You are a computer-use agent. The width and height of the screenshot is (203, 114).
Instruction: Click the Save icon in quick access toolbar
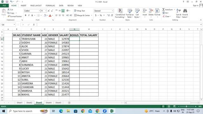pos(7,2)
